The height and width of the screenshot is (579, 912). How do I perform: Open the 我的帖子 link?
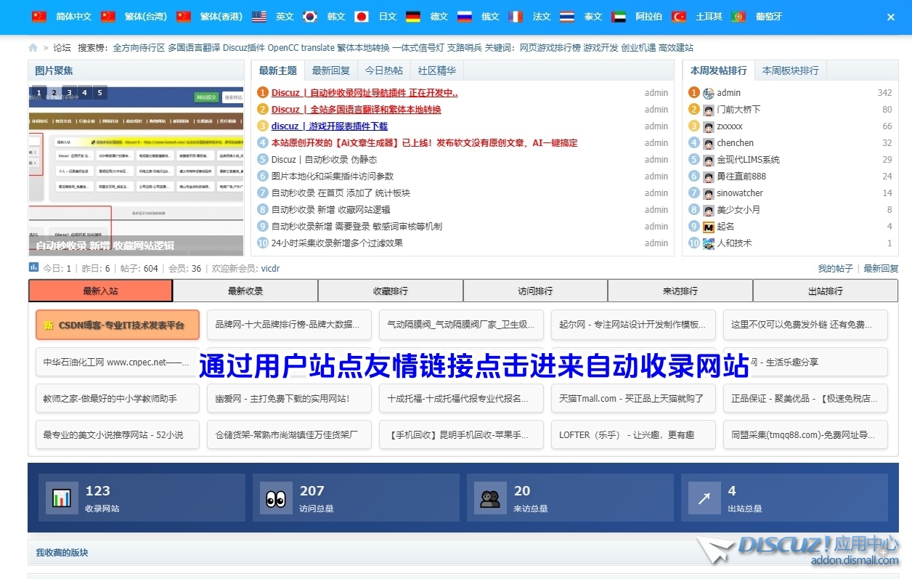click(835, 269)
